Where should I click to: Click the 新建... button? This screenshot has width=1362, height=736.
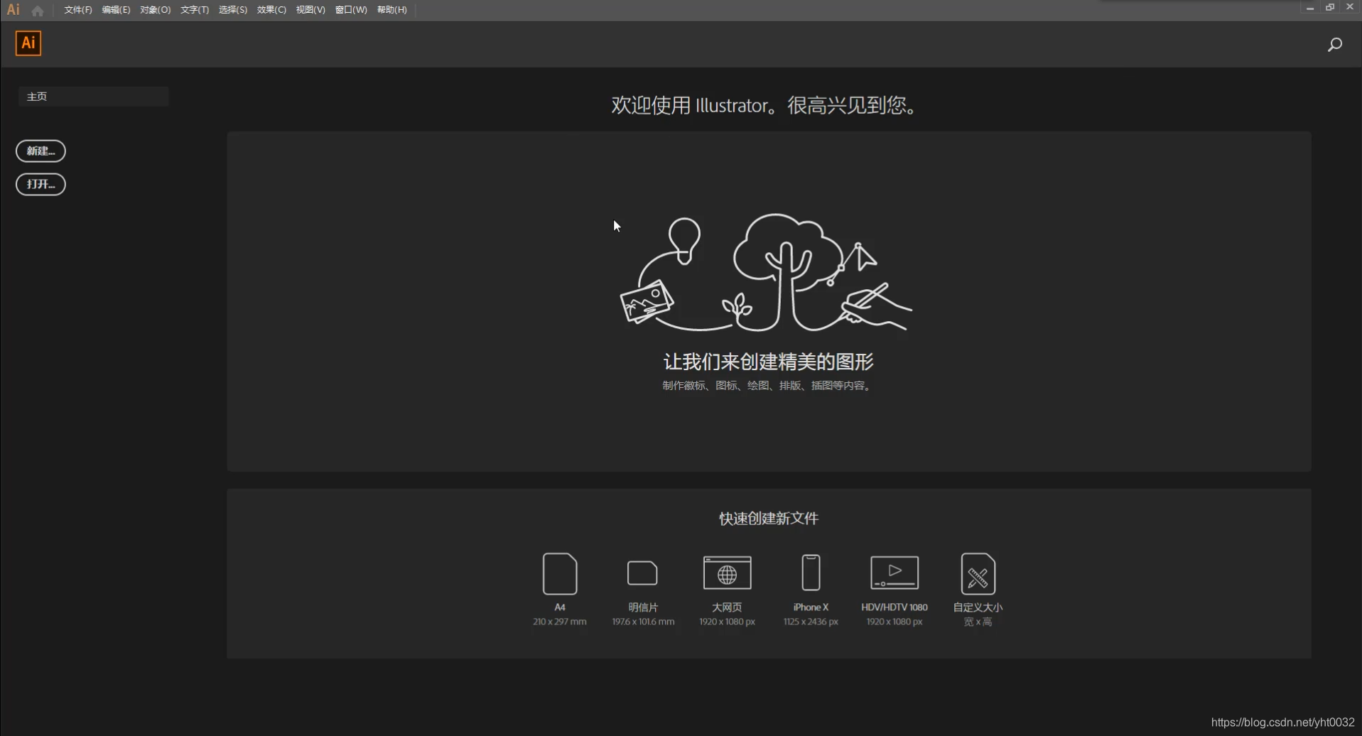pos(40,151)
